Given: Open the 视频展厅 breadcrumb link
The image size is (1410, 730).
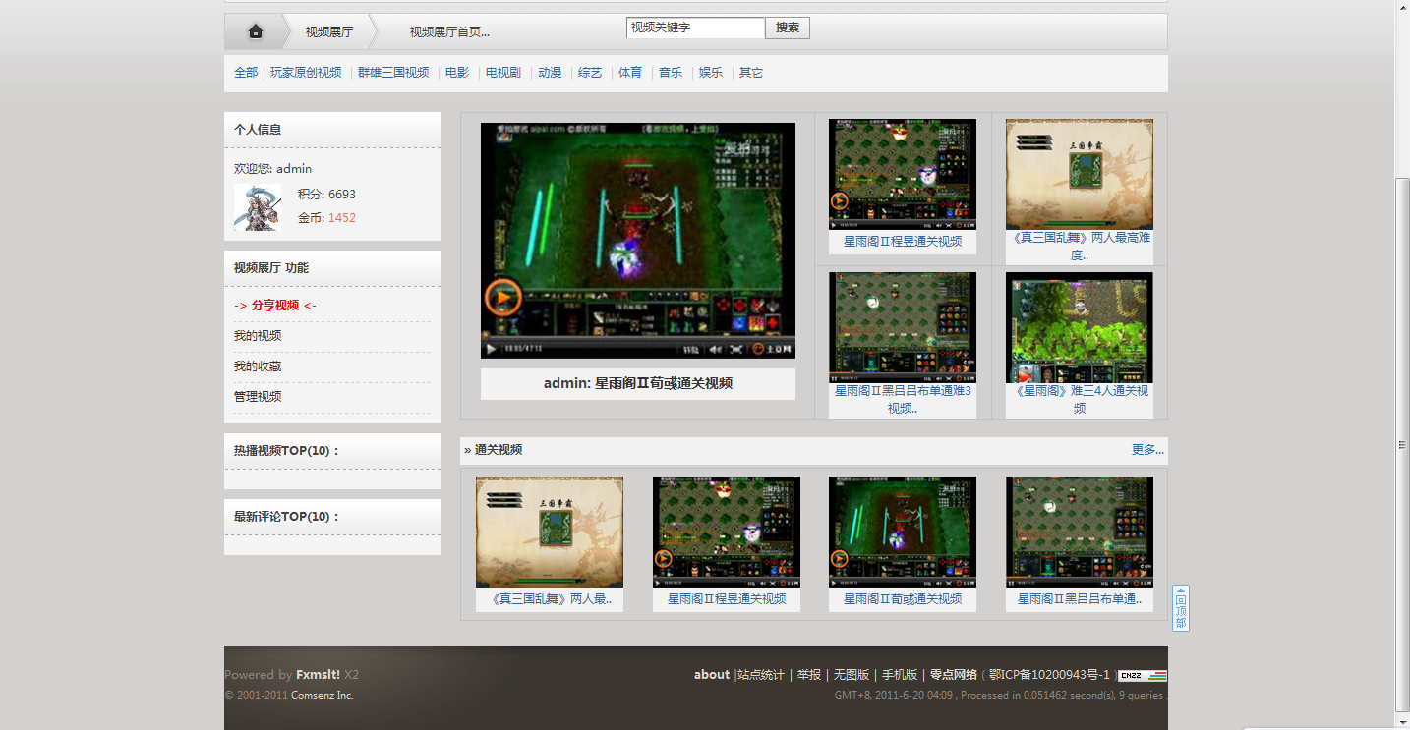Looking at the screenshot, I should (328, 31).
